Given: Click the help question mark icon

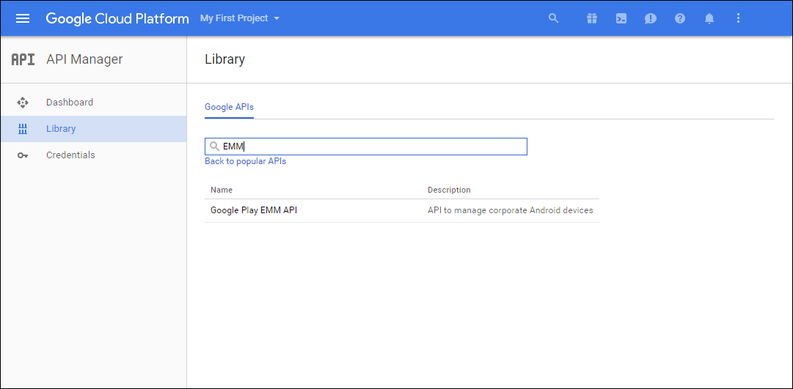Looking at the screenshot, I should [x=680, y=18].
